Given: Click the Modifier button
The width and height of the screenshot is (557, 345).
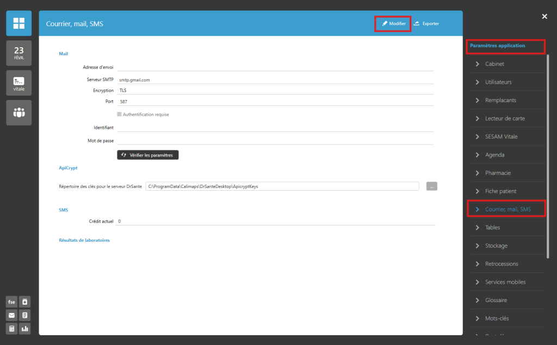Looking at the screenshot, I should (393, 24).
